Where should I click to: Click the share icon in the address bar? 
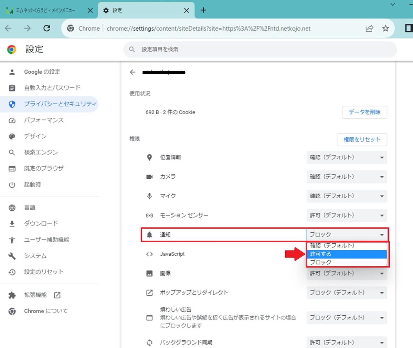click(x=369, y=28)
